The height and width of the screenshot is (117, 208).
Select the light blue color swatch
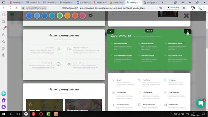click(x=37, y=16)
